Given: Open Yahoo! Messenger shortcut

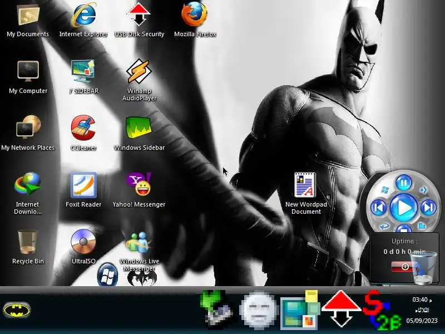Looking at the screenshot, I should click(x=139, y=185).
